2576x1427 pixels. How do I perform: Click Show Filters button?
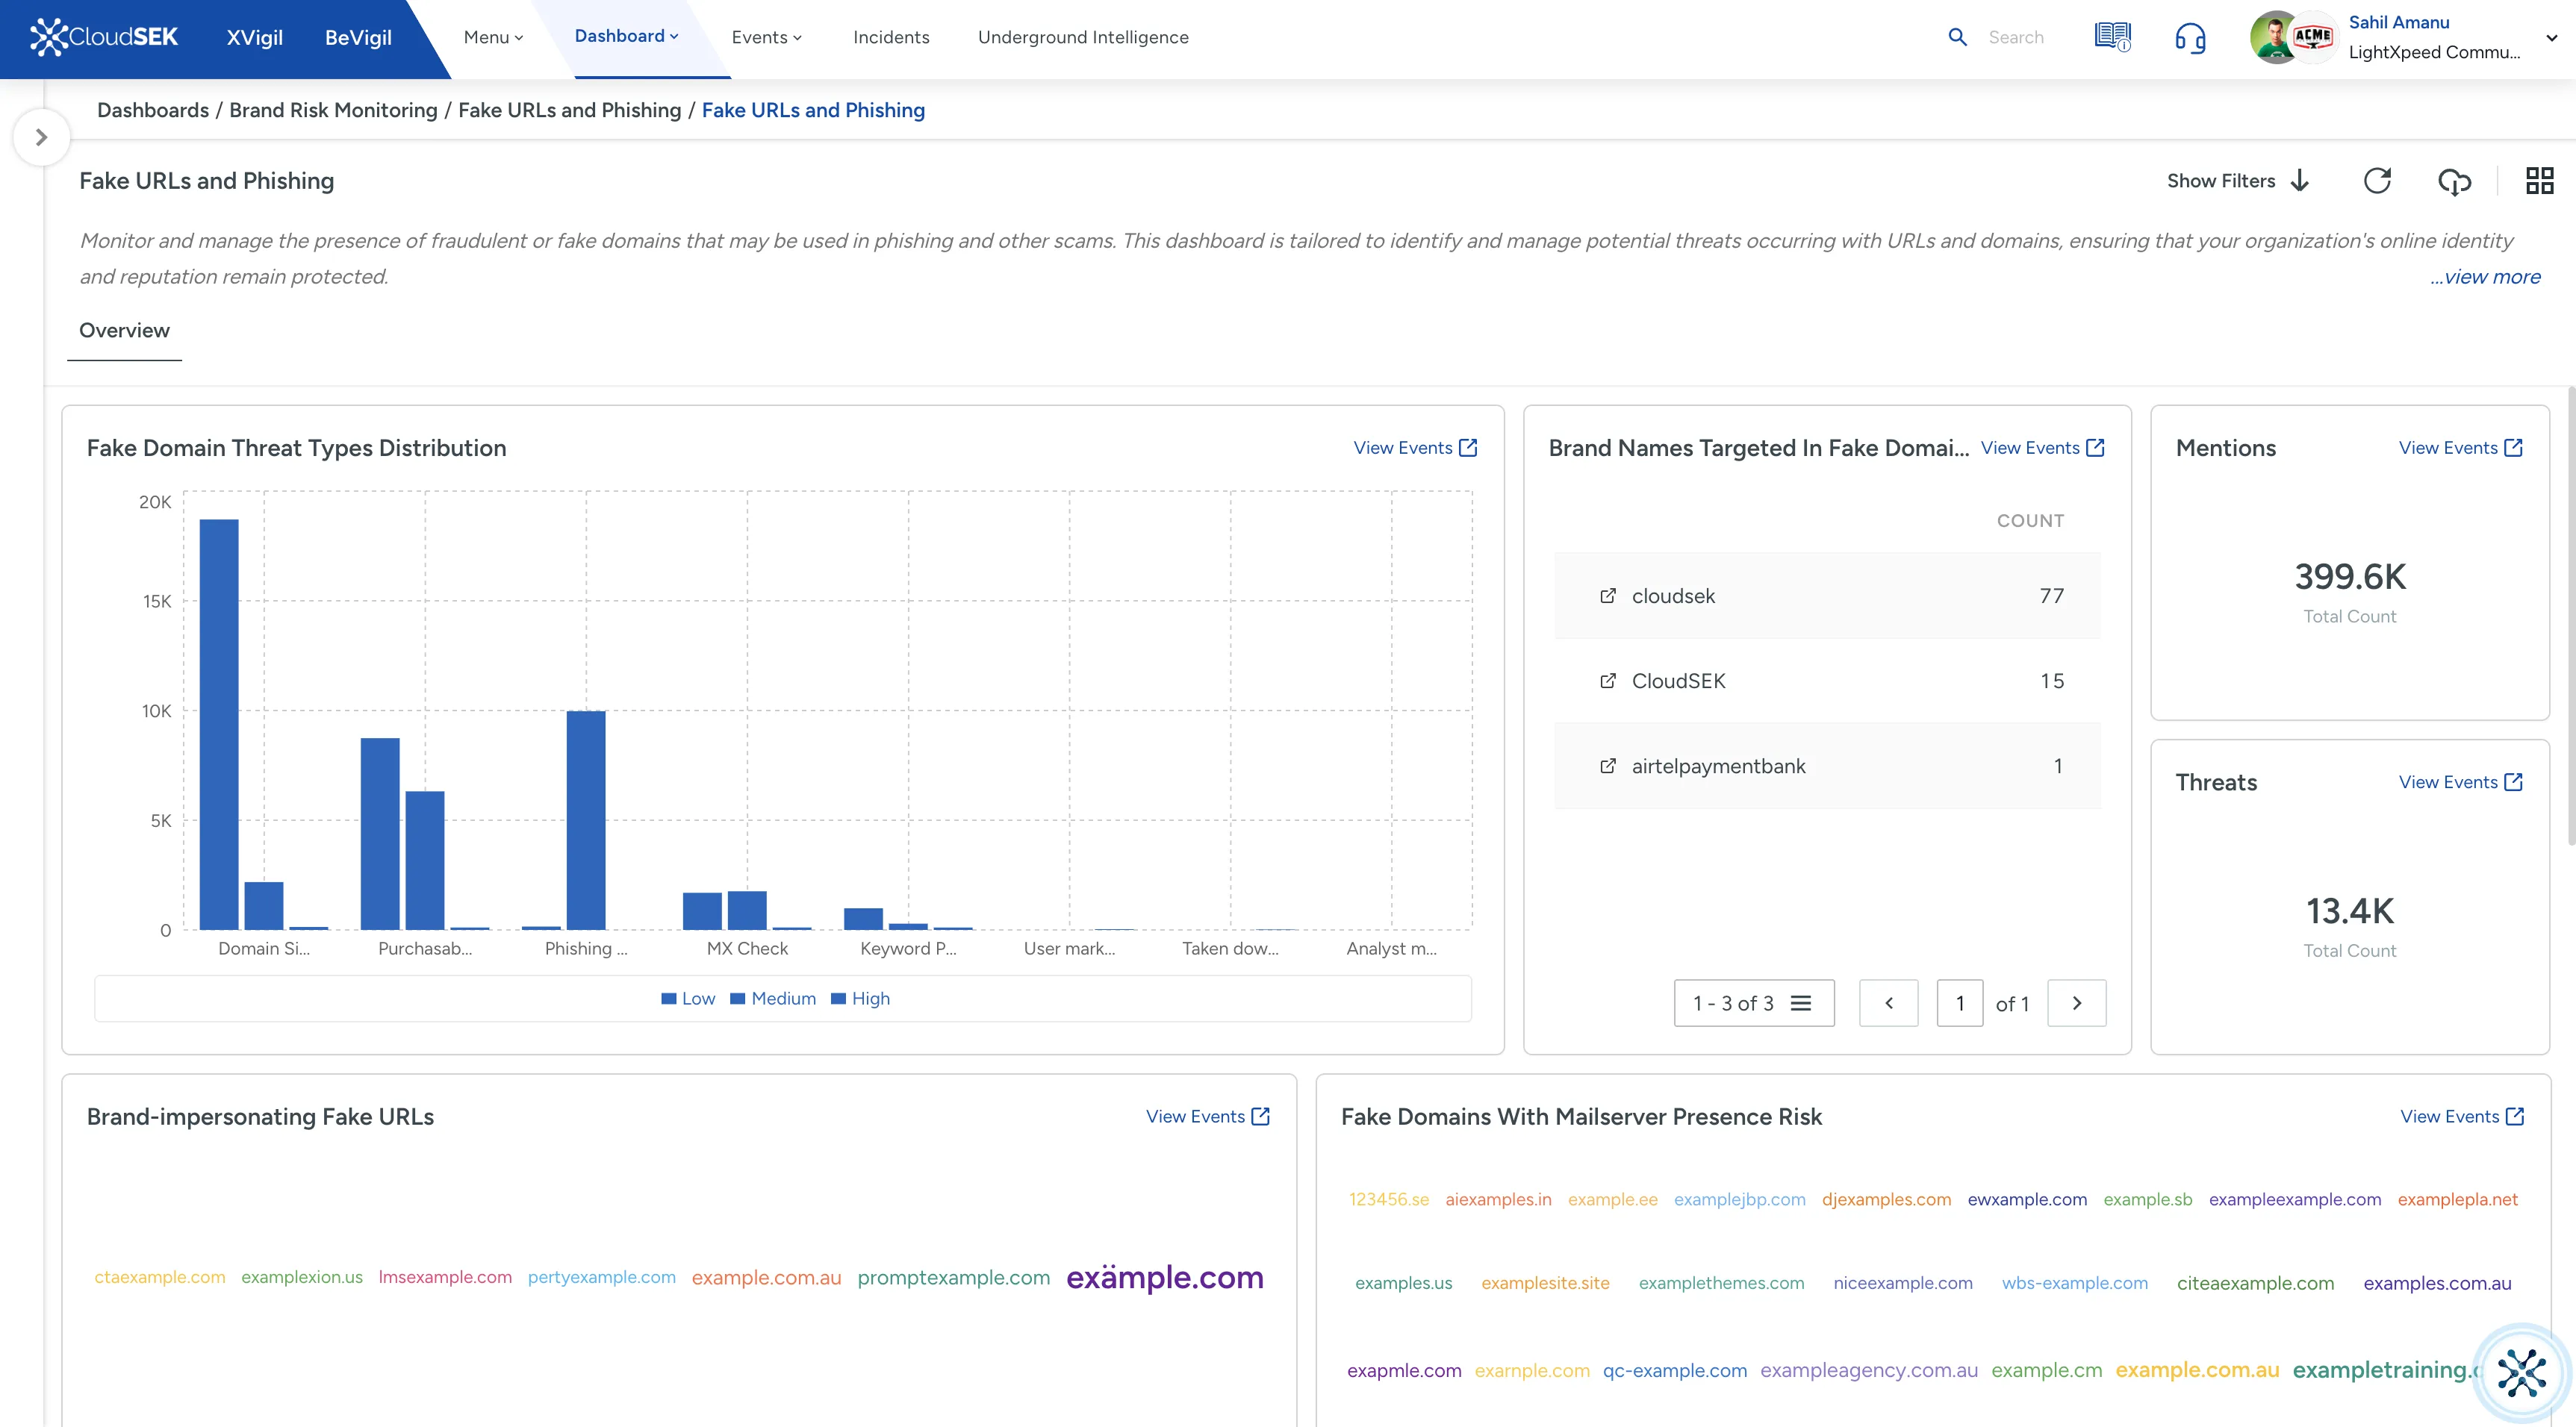point(2237,181)
